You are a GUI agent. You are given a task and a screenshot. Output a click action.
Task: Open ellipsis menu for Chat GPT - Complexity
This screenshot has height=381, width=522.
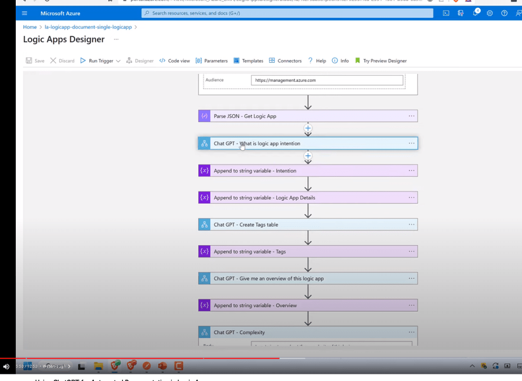click(x=411, y=332)
